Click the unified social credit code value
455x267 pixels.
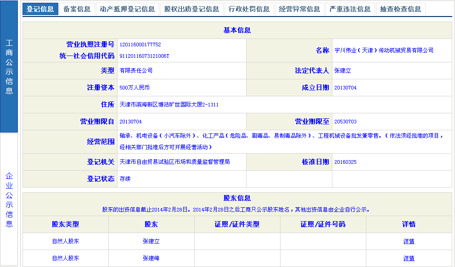(x=144, y=56)
